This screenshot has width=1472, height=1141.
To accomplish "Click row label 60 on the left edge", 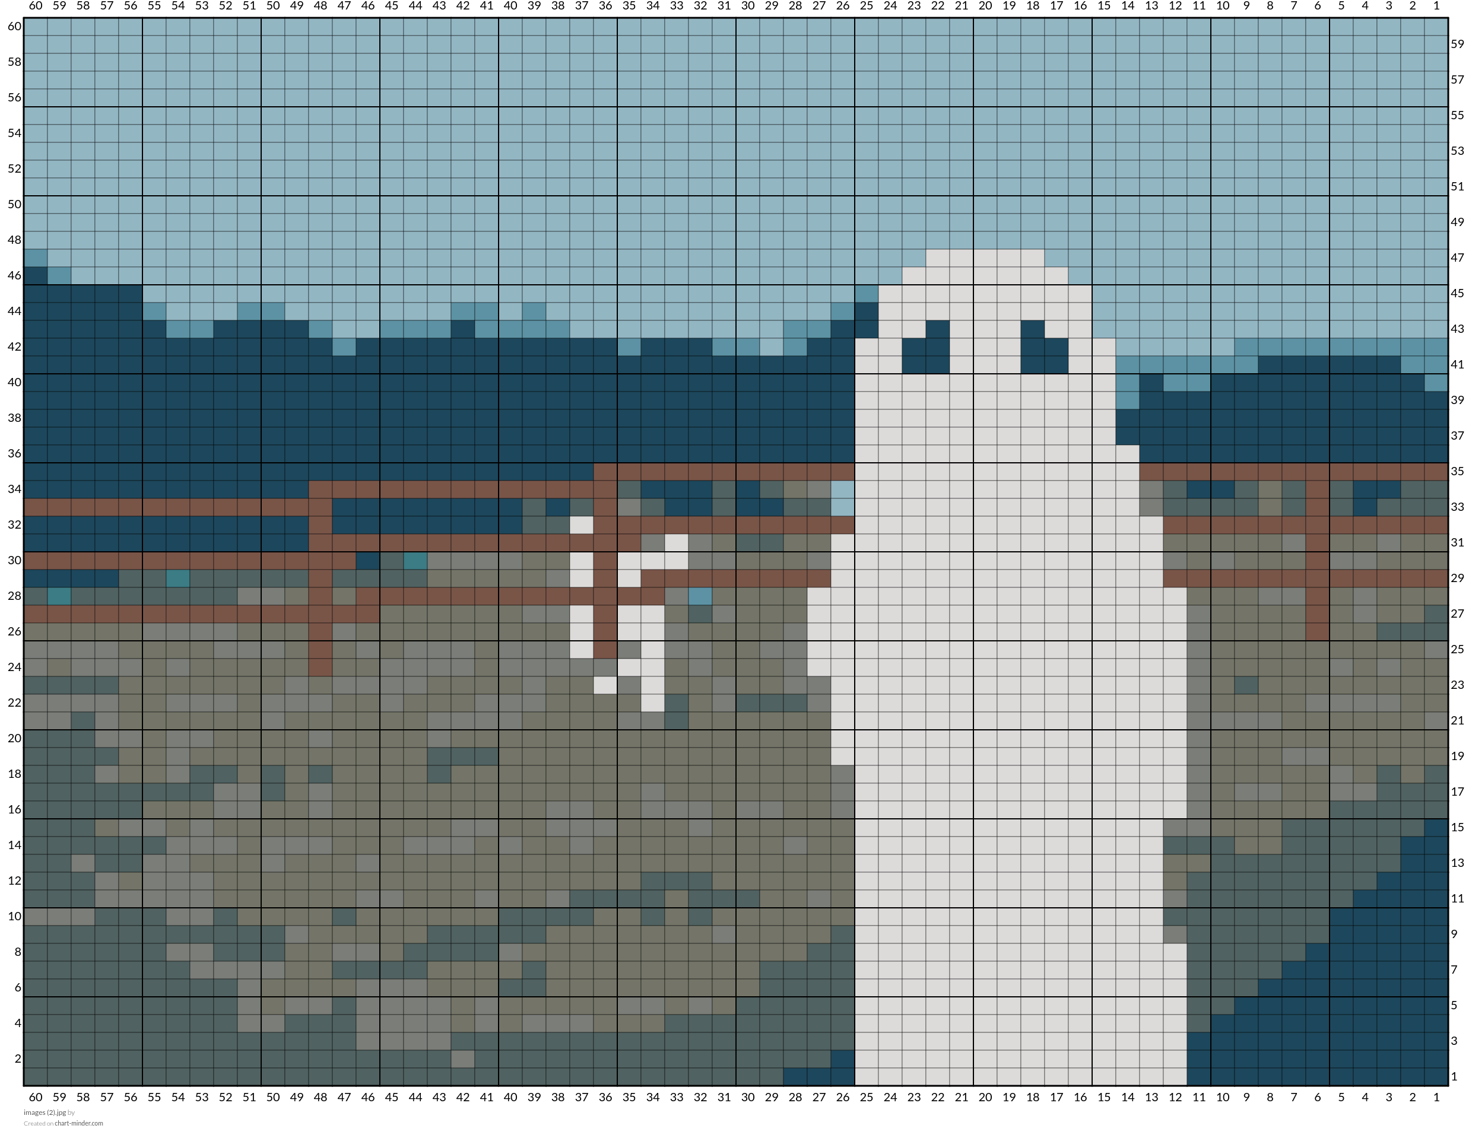I will [x=14, y=26].
